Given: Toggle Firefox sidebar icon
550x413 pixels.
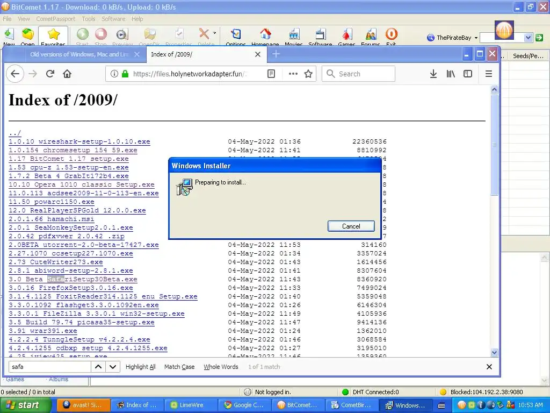Looking at the screenshot, I should coord(468,74).
